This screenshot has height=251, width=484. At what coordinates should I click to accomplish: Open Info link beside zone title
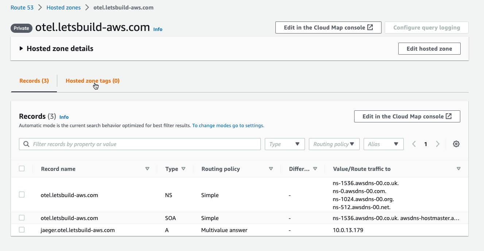(158, 29)
